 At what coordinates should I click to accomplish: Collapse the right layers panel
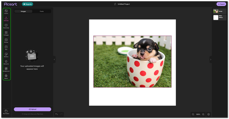coord(210,59)
